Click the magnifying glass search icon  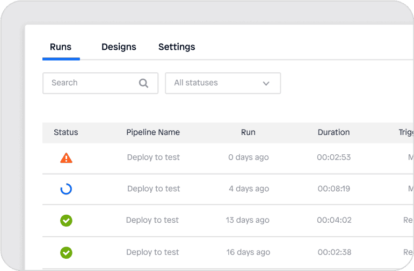click(143, 83)
